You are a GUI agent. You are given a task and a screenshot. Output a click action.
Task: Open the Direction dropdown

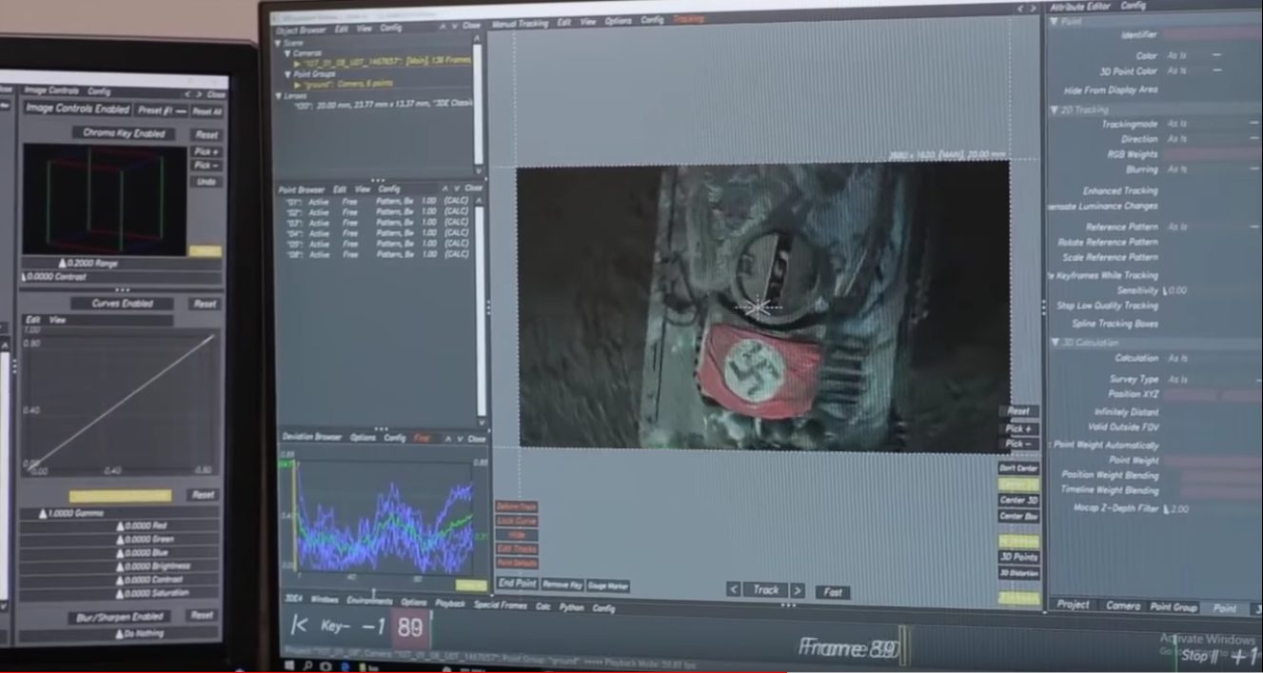click(x=1213, y=139)
